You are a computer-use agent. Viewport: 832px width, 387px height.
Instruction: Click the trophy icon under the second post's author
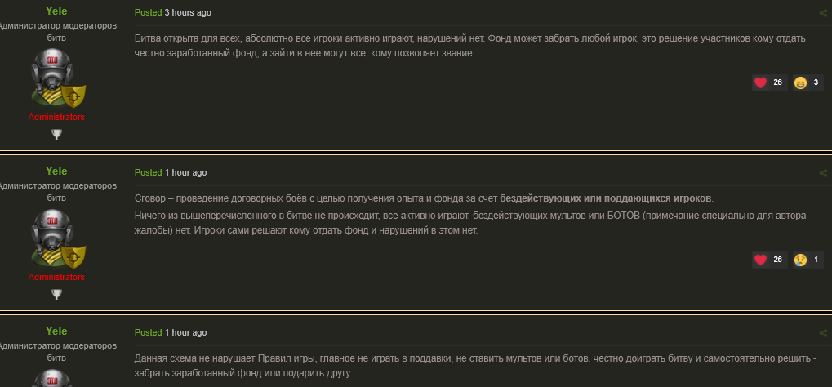point(56,294)
